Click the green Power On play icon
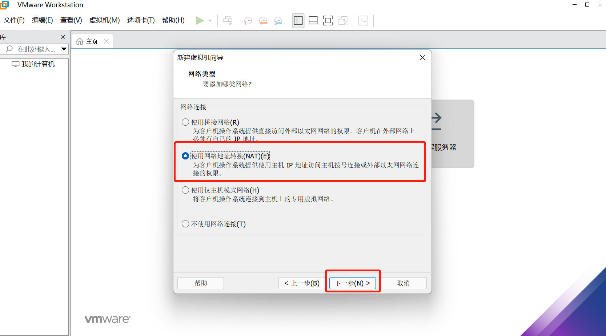Image resolution: width=606 pixels, height=336 pixels. tap(200, 20)
